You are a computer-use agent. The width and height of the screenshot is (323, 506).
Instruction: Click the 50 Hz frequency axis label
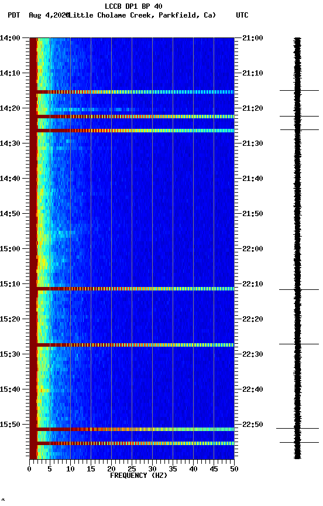click(x=234, y=469)
